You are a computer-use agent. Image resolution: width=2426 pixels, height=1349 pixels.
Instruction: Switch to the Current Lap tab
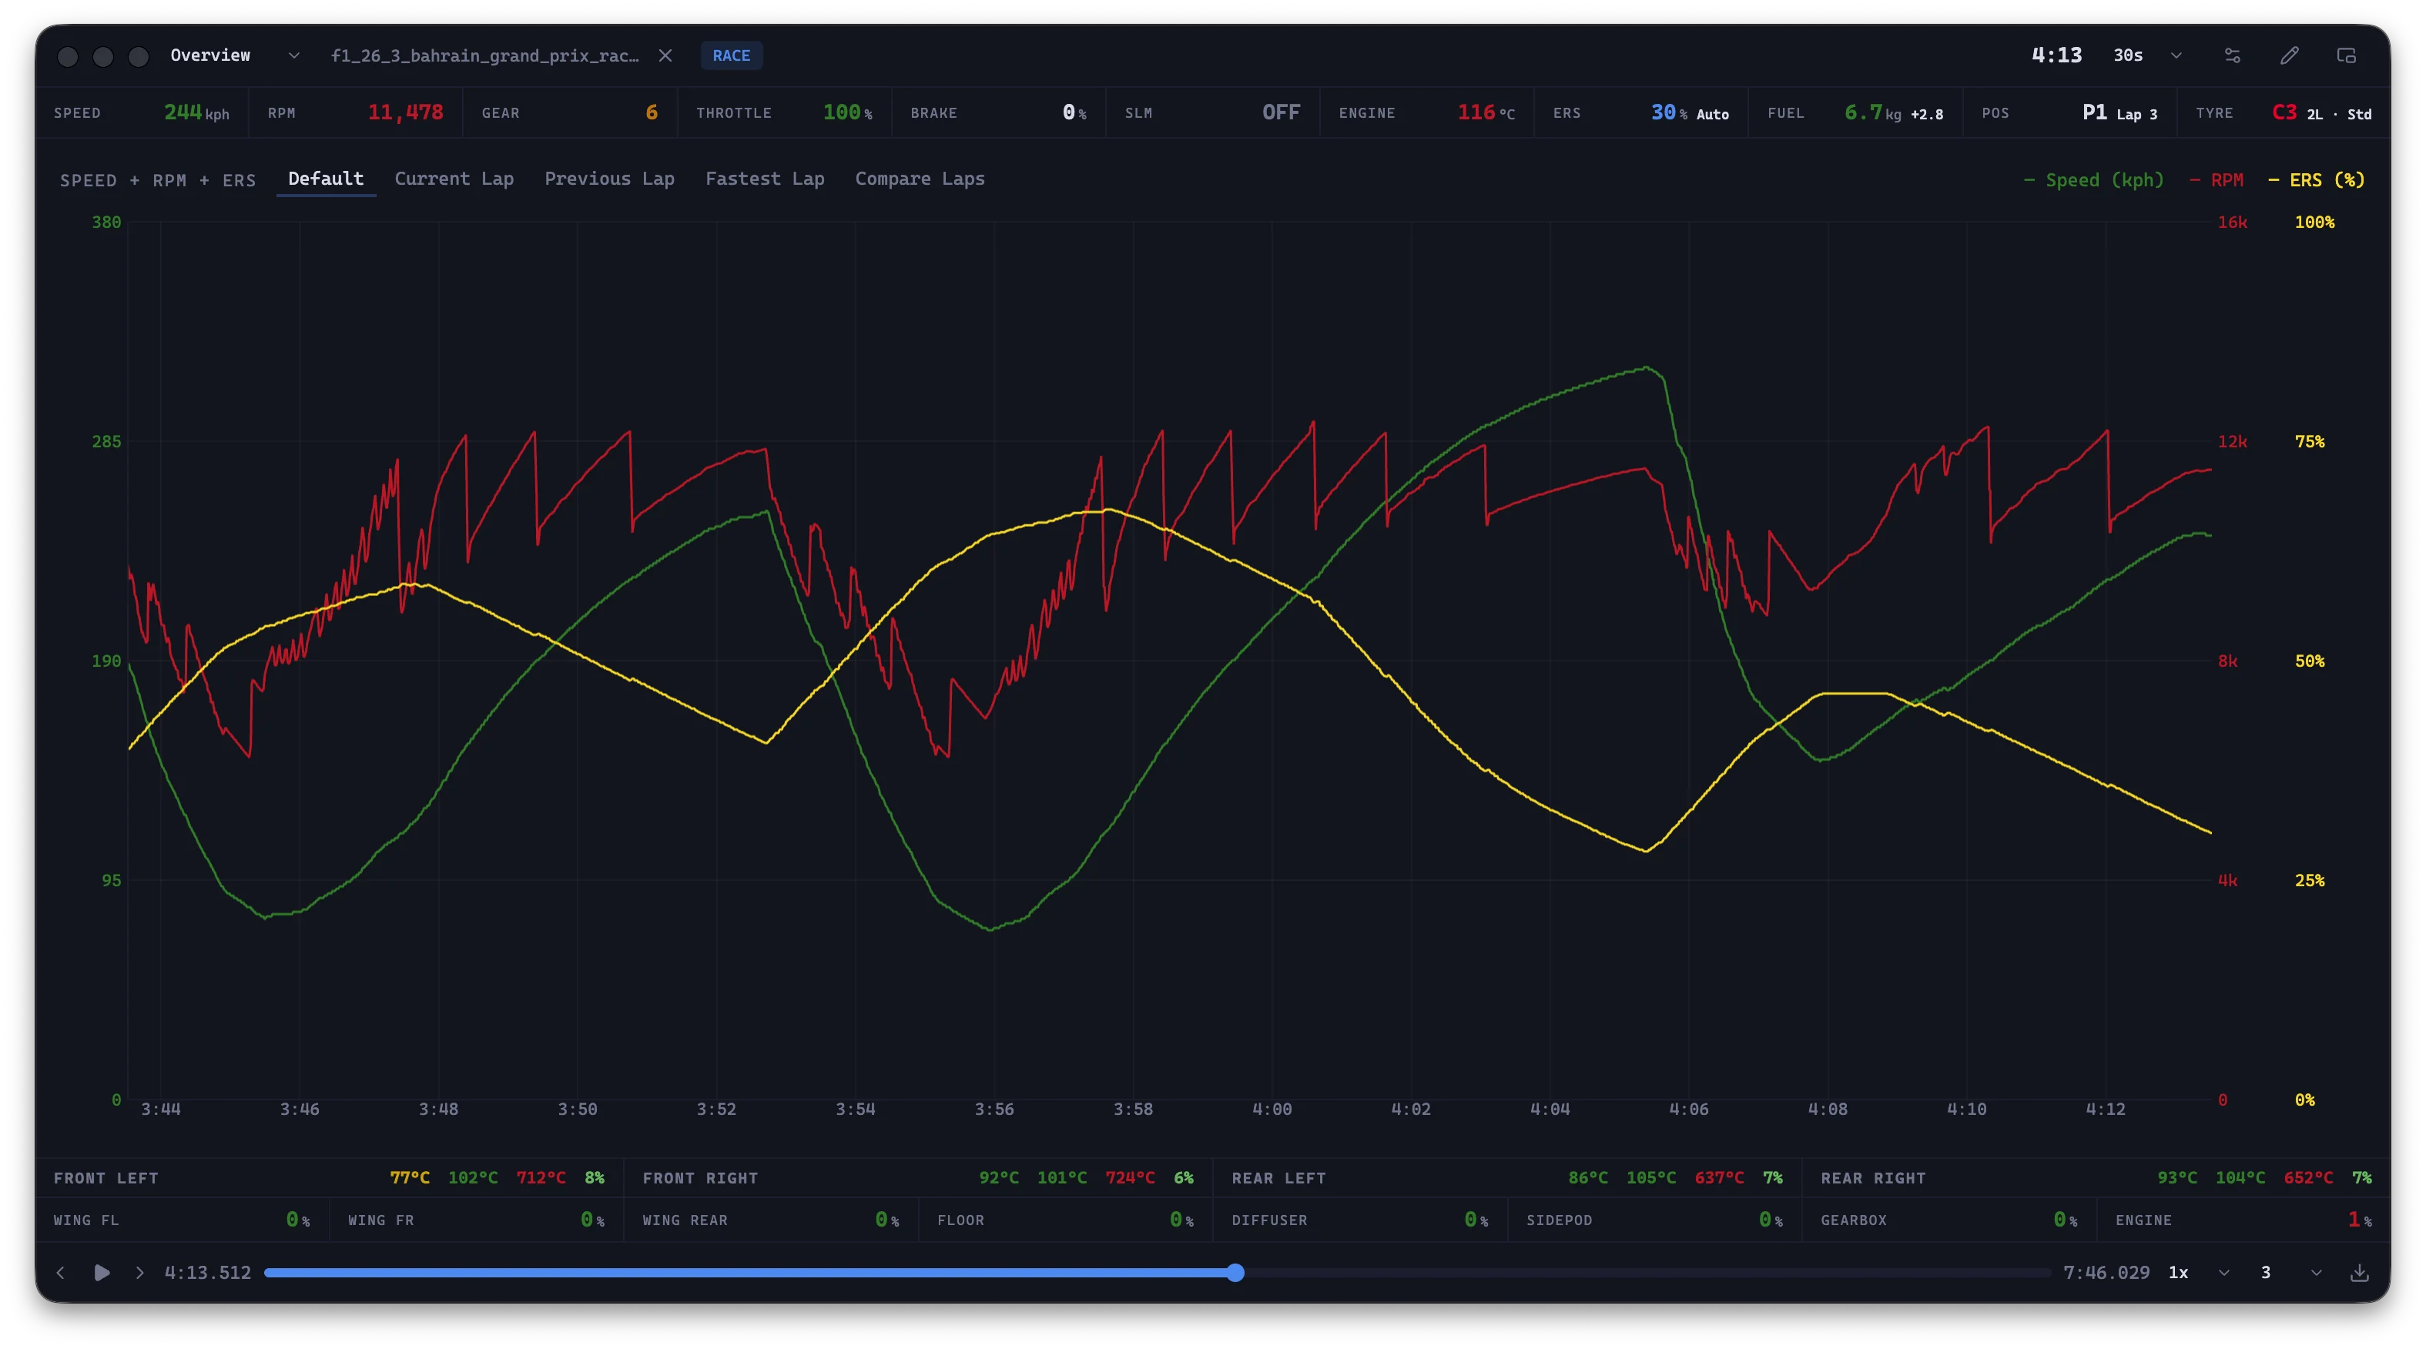pyautogui.click(x=454, y=179)
